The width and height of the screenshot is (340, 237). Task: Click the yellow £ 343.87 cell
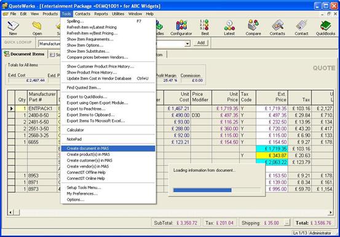point(272,155)
